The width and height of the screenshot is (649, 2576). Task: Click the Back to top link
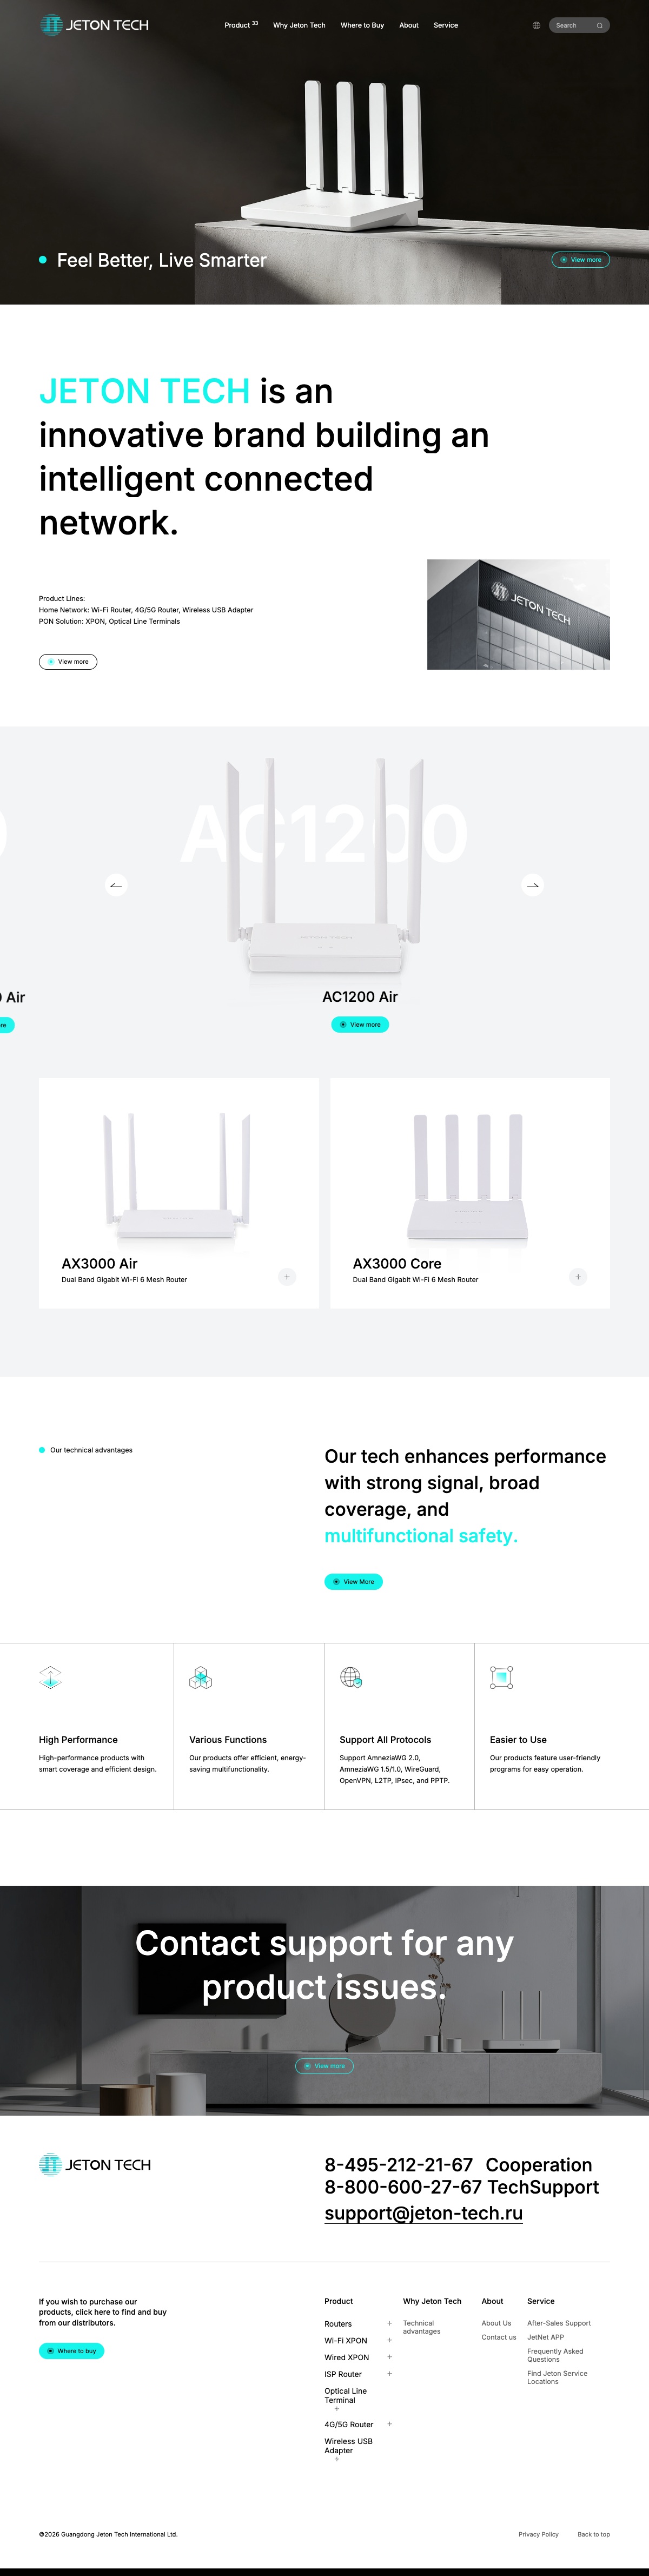(593, 2534)
